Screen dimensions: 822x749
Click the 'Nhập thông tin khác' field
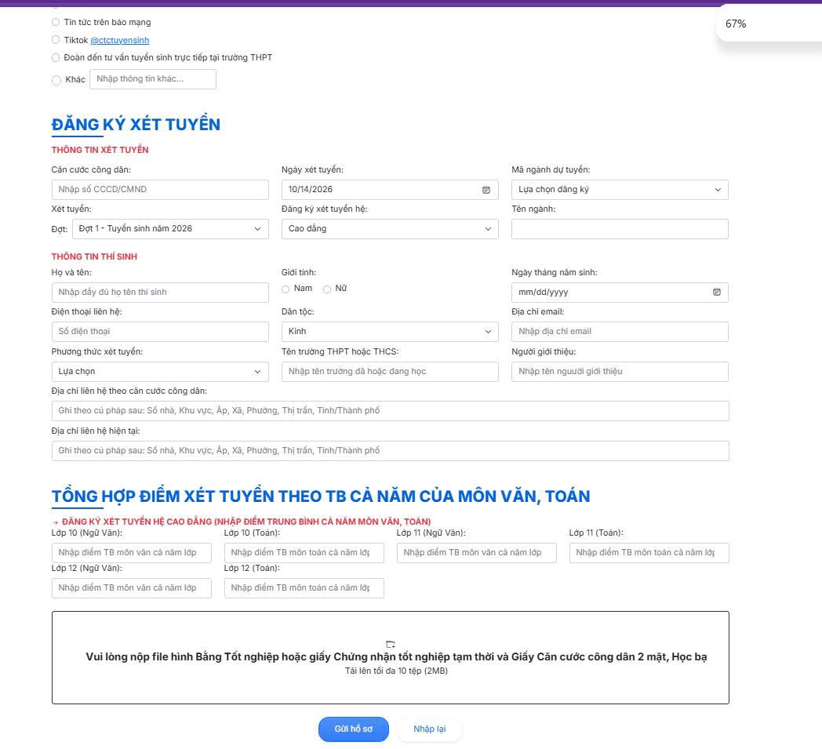[x=152, y=79]
